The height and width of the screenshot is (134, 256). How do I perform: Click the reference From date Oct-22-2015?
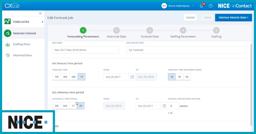(x=114, y=106)
